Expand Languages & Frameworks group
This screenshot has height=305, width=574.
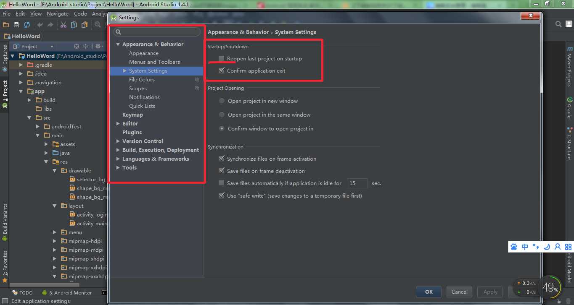point(118,159)
